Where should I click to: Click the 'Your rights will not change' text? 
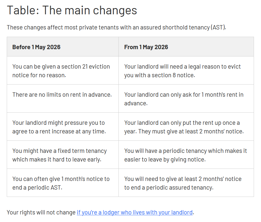point(41,213)
